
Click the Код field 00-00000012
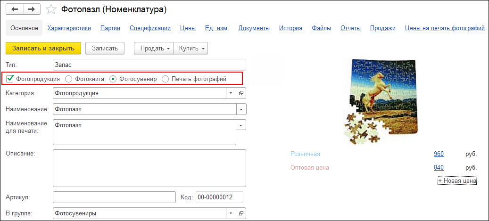point(219,197)
